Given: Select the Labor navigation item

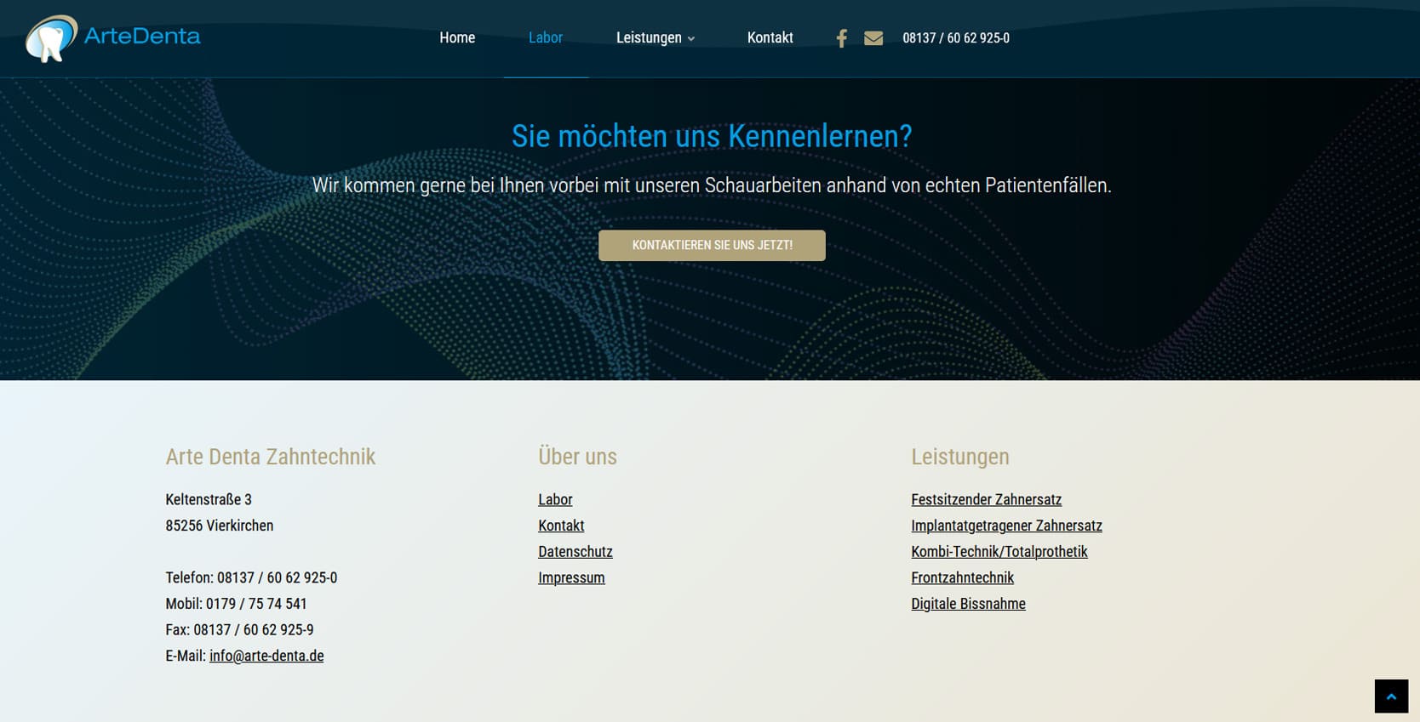Looking at the screenshot, I should coord(545,38).
